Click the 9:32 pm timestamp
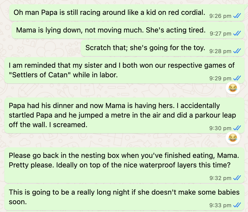 (220, 178)
